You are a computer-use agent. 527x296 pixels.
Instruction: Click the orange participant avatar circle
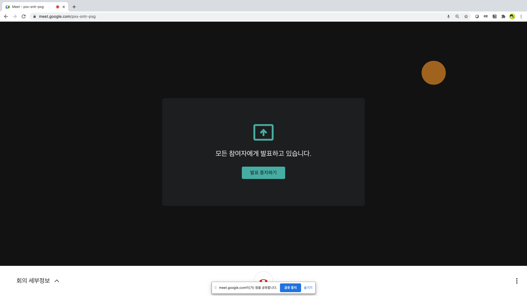(433, 73)
